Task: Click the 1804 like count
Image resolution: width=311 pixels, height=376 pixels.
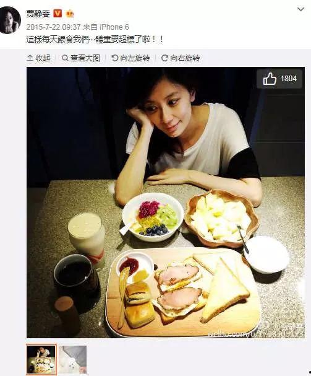Action: [289, 79]
